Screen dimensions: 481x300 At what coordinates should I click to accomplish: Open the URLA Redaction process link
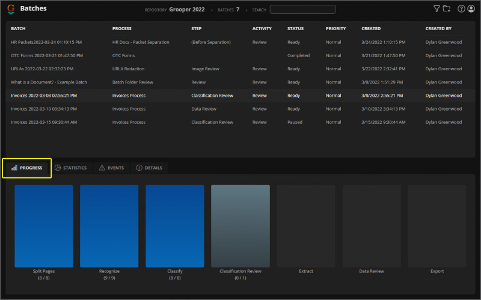[x=128, y=69]
